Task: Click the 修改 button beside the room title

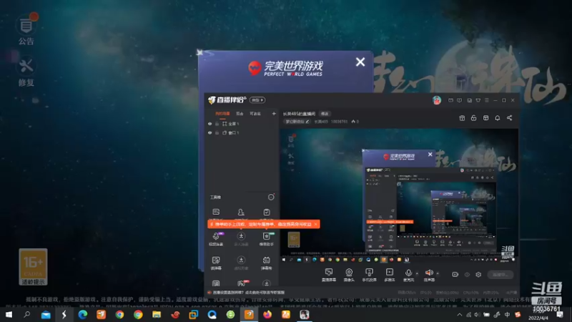Action: point(325,114)
